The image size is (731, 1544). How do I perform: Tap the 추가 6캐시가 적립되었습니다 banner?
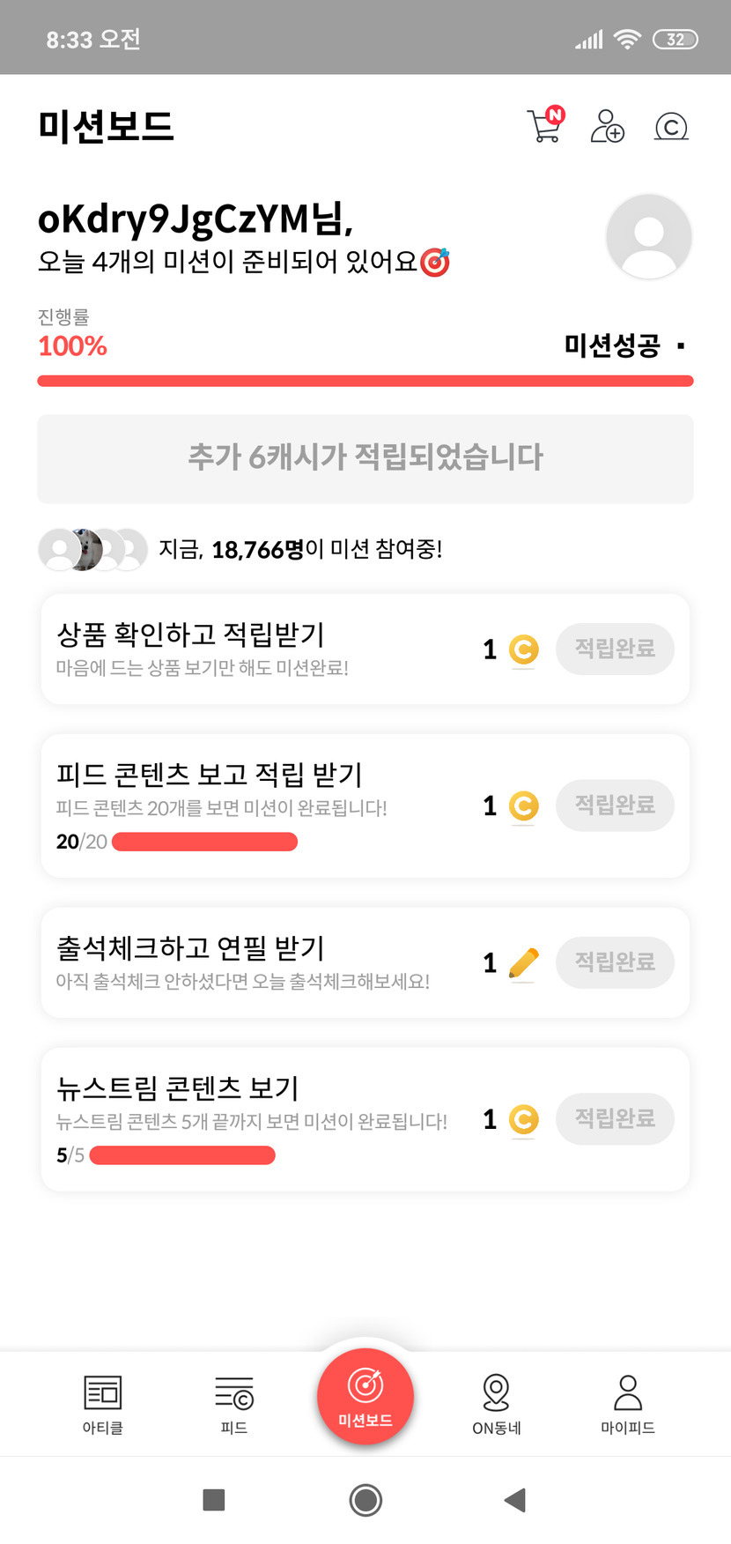tap(365, 458)
